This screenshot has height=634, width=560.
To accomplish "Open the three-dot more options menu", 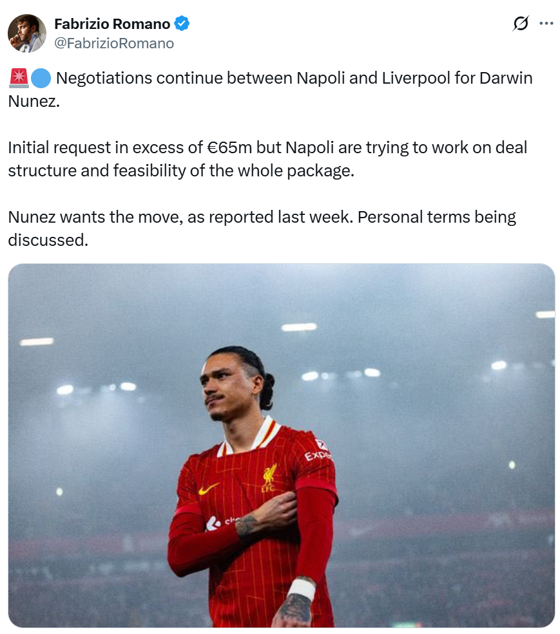I will [546, 23].
